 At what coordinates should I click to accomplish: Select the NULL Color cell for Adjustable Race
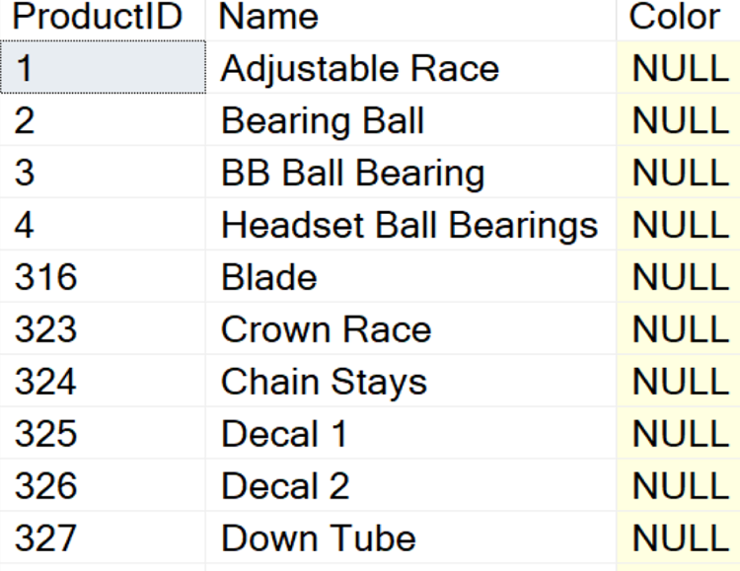(678, 67)
